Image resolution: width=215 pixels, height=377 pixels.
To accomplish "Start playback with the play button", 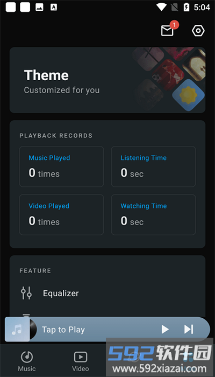I will pos(165,330).
